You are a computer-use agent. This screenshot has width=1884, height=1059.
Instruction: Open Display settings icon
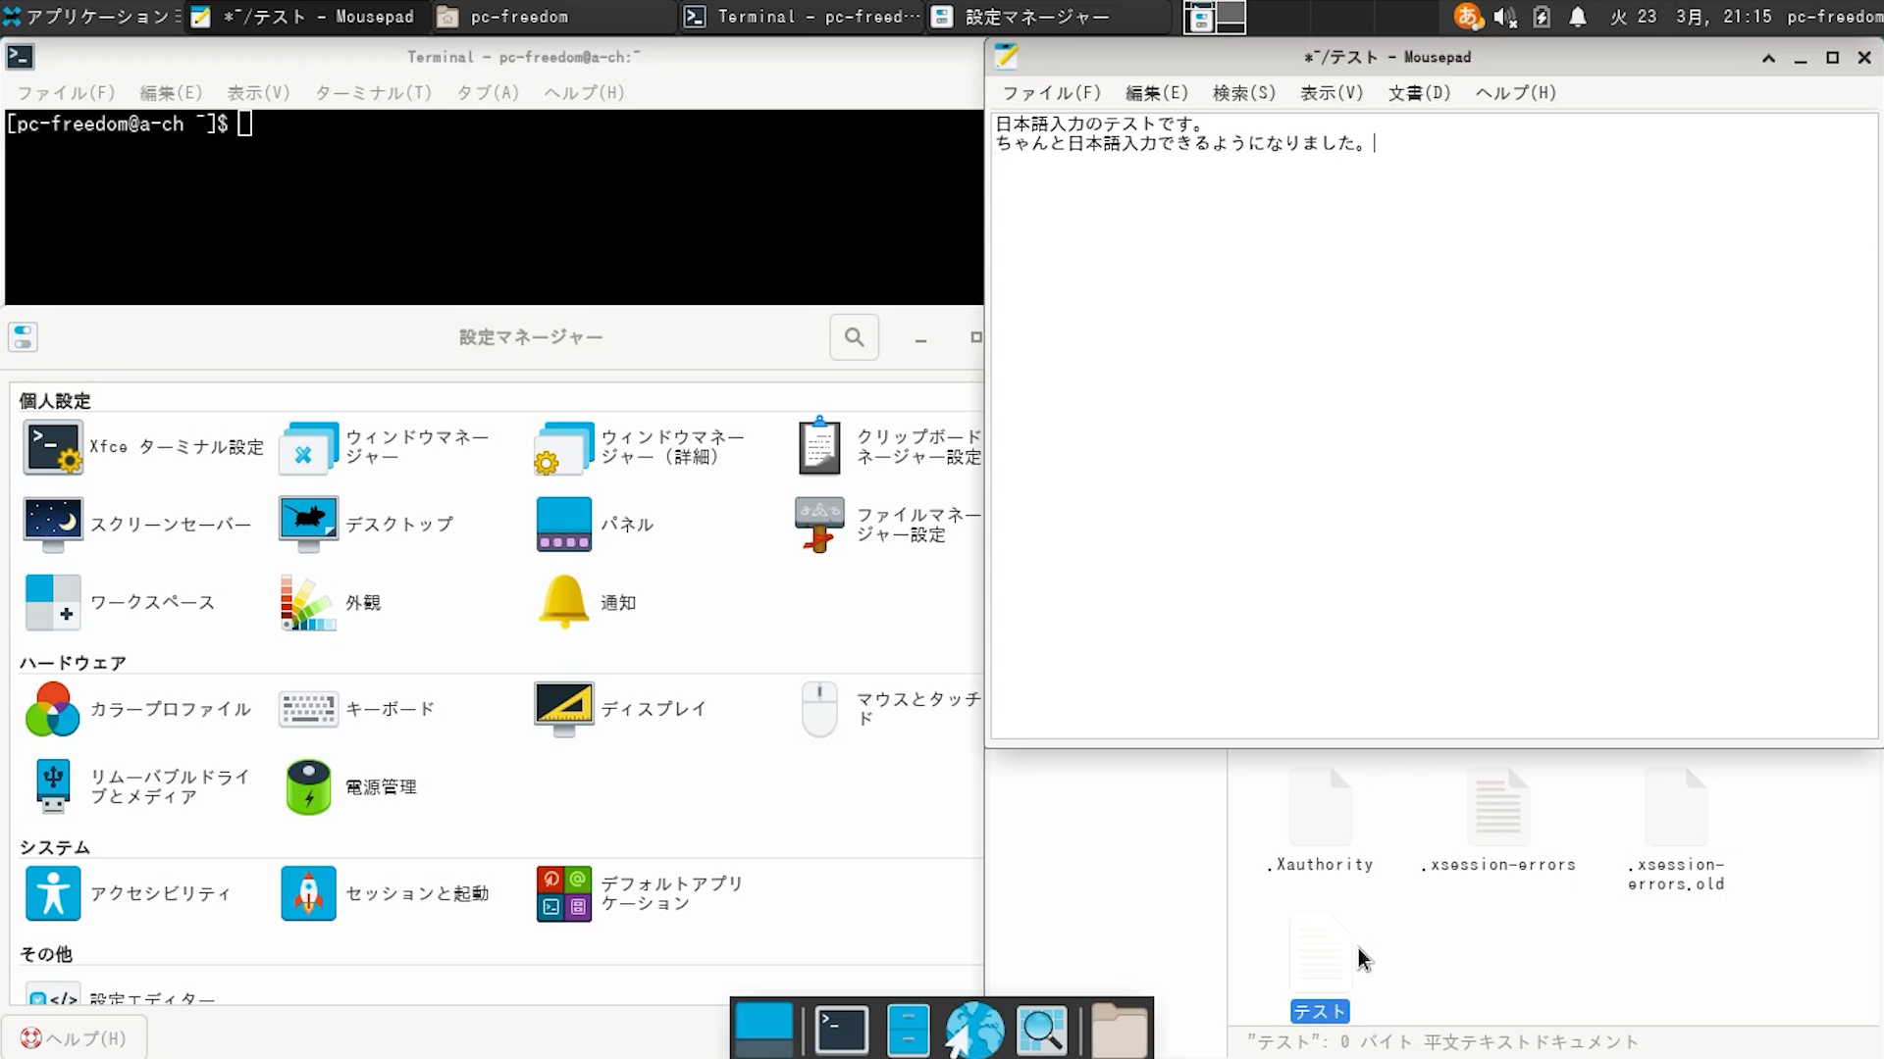[x=563, y=709]
